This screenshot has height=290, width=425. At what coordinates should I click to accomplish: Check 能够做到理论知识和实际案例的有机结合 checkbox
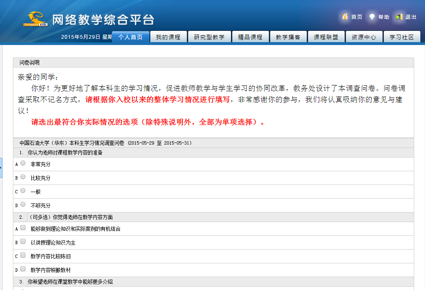tap(23, 228)
